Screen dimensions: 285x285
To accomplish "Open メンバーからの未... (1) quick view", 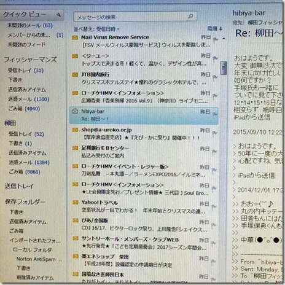I will [35, 35].
